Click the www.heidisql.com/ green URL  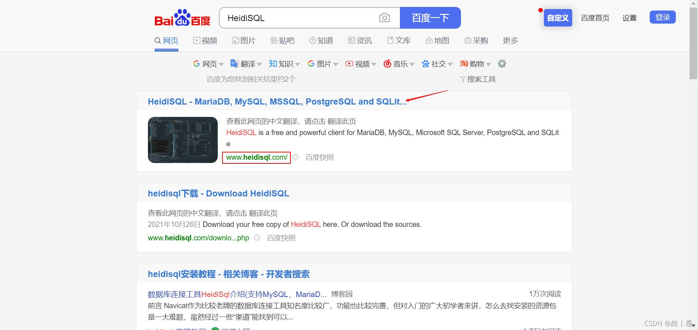click(257, 157)
